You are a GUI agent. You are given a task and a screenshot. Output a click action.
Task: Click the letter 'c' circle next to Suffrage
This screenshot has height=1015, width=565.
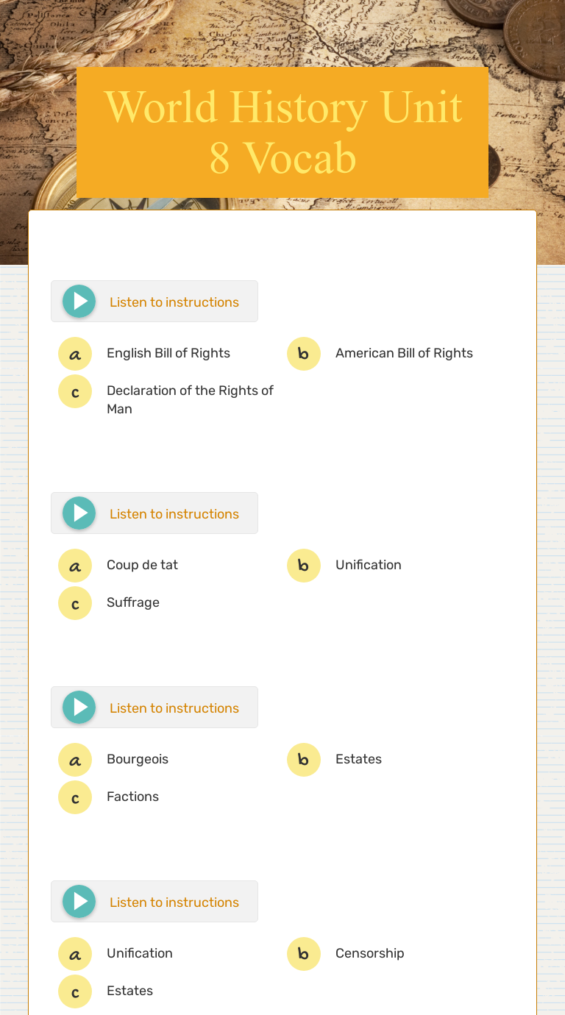pos(75,603)
